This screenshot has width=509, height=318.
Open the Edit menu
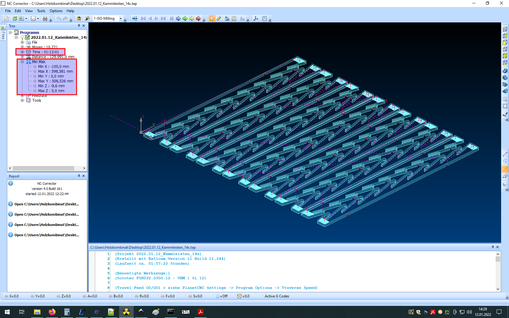18,11
